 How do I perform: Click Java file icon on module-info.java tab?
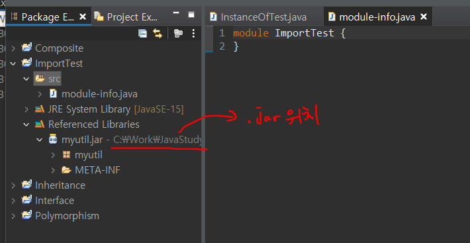[332, 17]
